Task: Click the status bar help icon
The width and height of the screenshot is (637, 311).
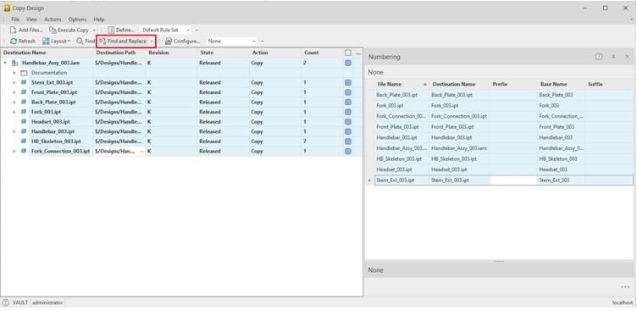Action: [x=6, y=303]
